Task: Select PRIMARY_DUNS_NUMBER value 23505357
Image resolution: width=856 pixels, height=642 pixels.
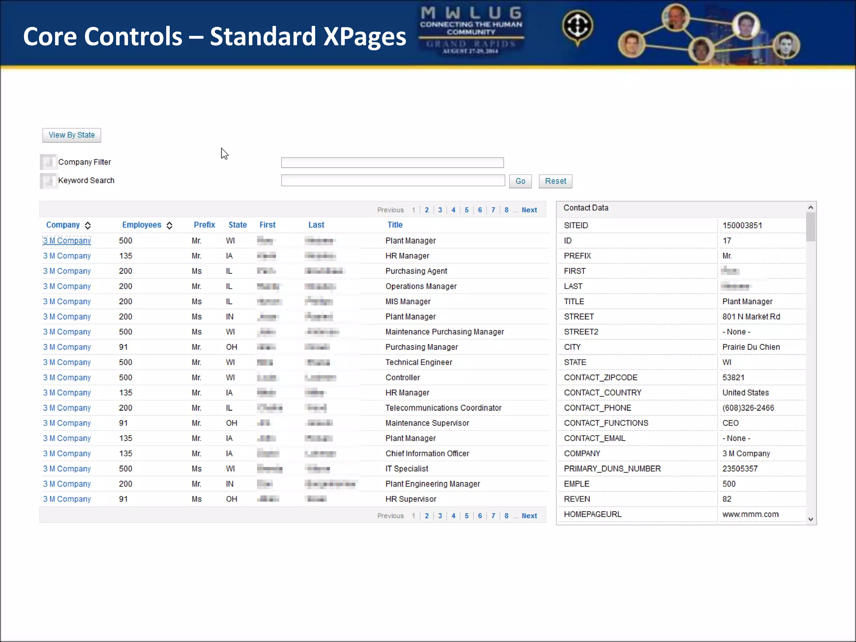Action: coord(740,469)
